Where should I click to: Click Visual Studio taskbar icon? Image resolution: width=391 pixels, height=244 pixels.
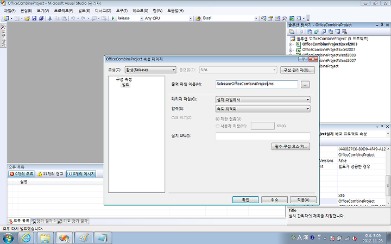click(64, 238)
